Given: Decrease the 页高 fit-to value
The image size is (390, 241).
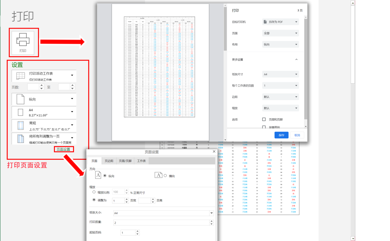Looking at the screenshot, I should (153, 202).
